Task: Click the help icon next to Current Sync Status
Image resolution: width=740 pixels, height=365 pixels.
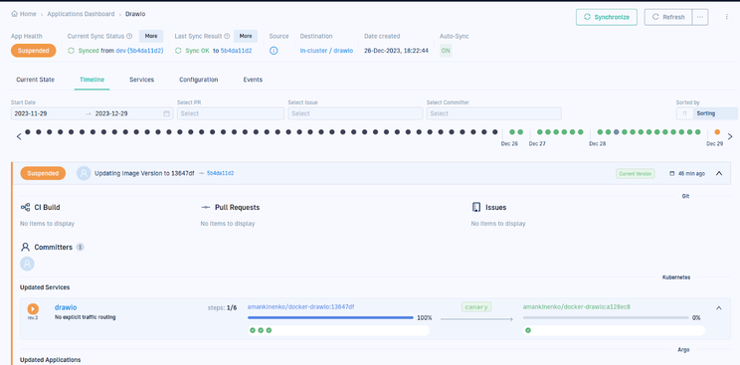Action: (129, 36)
